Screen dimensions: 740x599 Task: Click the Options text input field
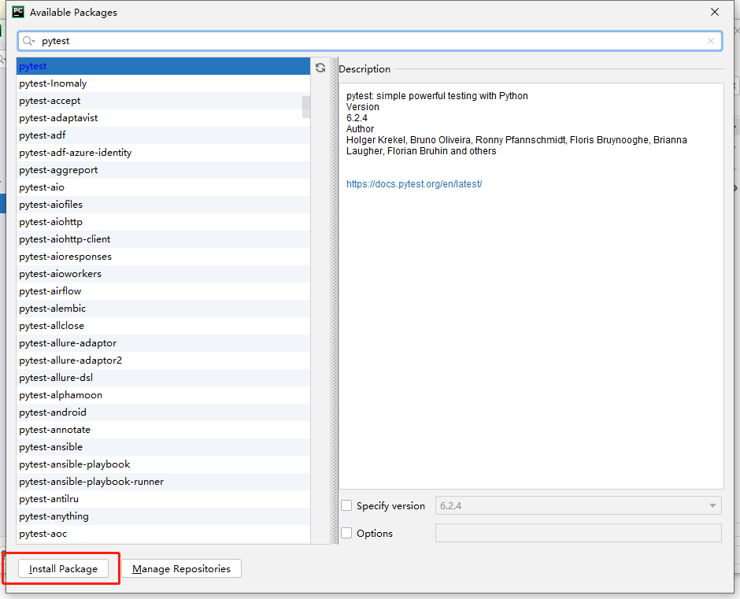[x=578, y=533]
